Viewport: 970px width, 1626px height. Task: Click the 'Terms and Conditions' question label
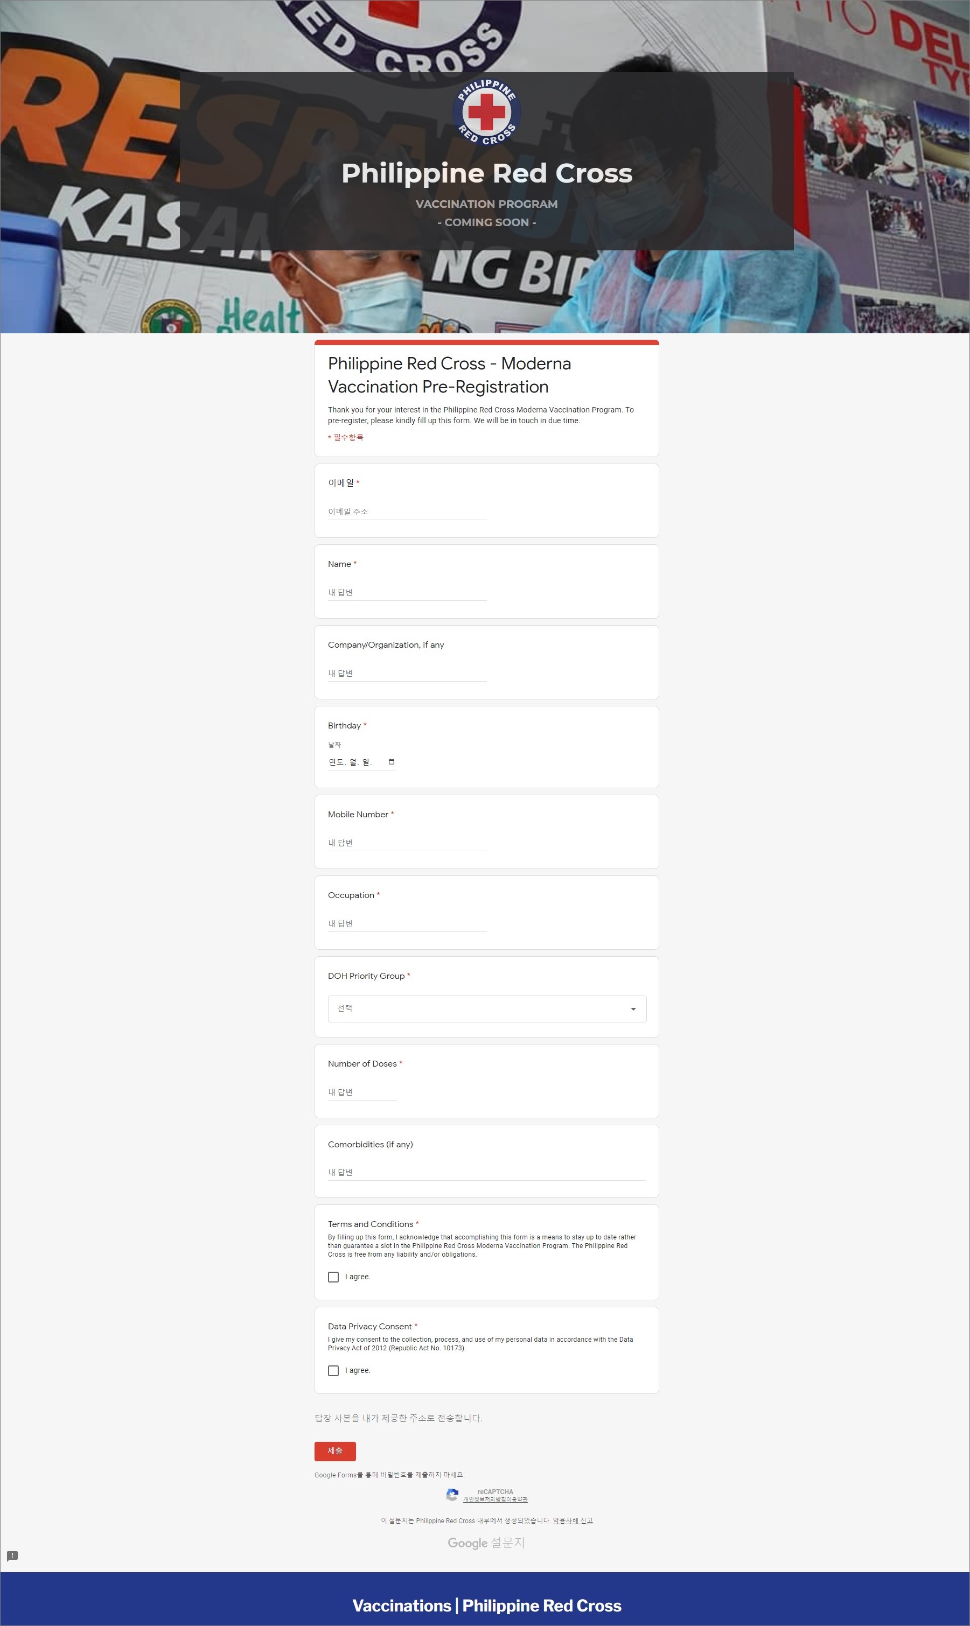[x=370, y=1224]
